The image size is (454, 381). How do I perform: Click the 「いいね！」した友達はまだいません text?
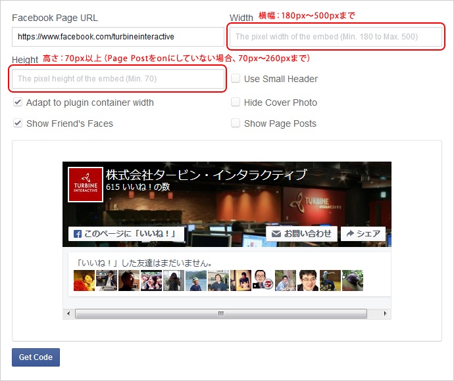[143, 263]
